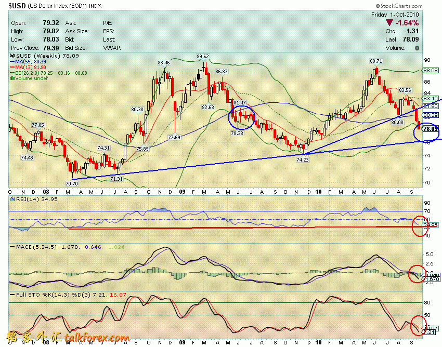
Task: Click the 88.71 peak price label
Action: pos(376,61)
